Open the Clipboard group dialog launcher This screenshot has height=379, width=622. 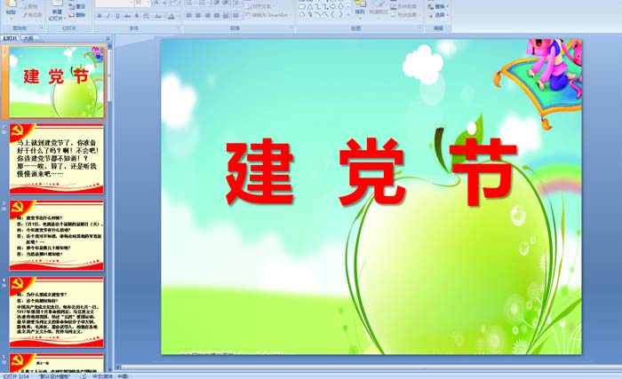pyautogui.click(x=42, y=28)
